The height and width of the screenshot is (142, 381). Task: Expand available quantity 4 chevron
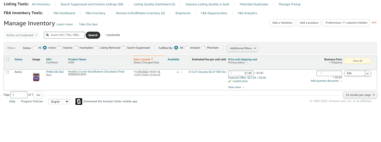(x=181, y=72)
